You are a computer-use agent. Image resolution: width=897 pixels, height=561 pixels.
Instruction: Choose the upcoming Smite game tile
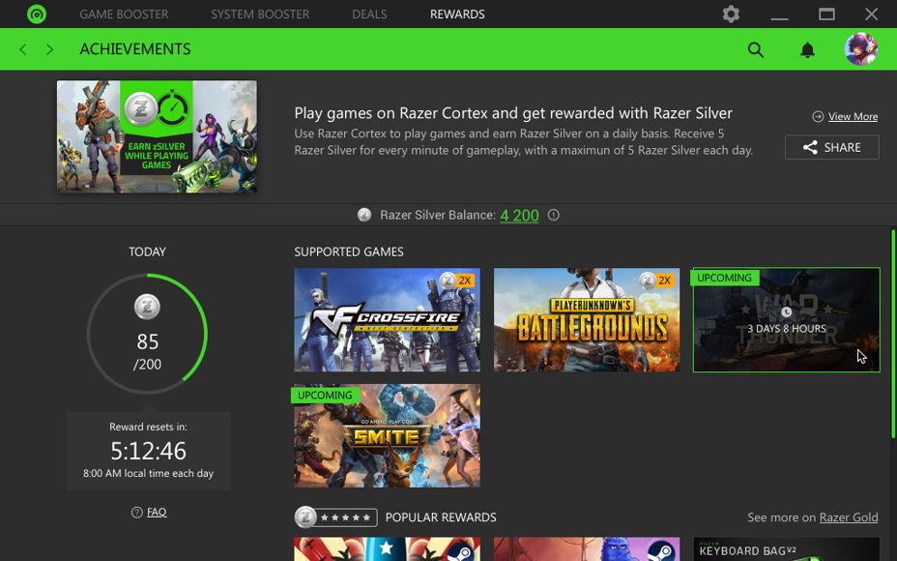point(387,436)
